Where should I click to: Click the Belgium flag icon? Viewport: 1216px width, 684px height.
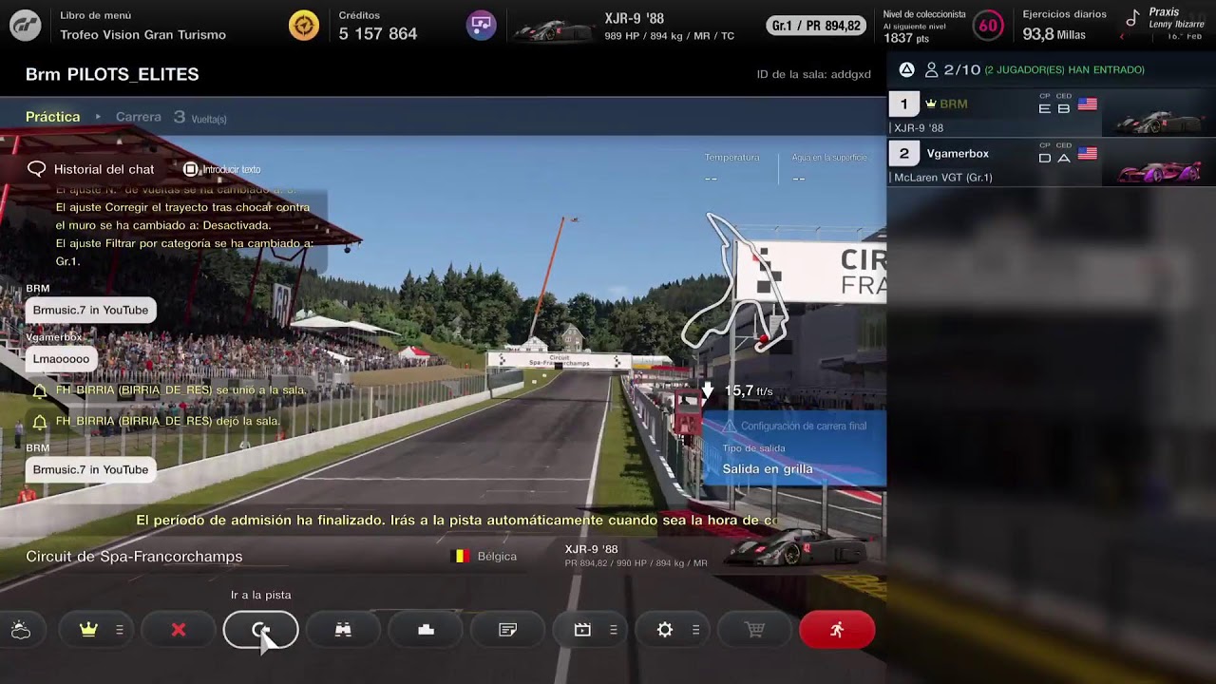point(460,556)
